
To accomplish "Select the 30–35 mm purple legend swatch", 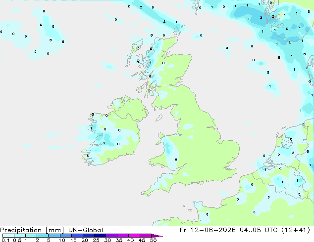I will pyautogui.click(x=111, y=236).
